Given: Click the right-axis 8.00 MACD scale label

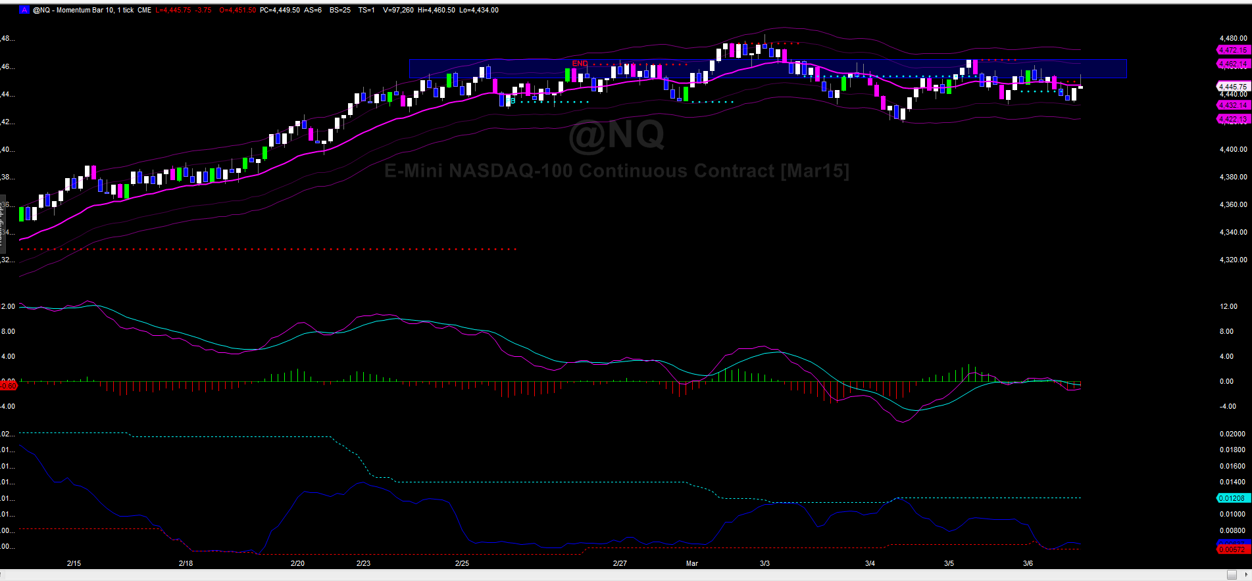Looking at the screenshot, I should (1226, 331).
